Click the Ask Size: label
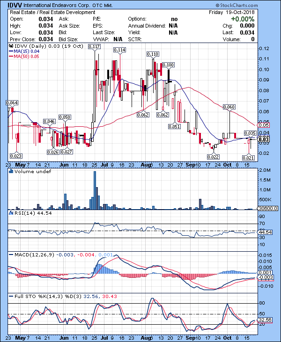This screenshot has height=342, width=281. 69,26
